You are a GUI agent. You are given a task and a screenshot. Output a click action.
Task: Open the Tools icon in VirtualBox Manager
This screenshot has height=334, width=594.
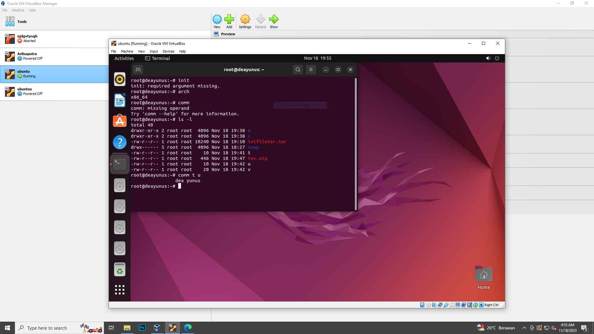point(10,21)
